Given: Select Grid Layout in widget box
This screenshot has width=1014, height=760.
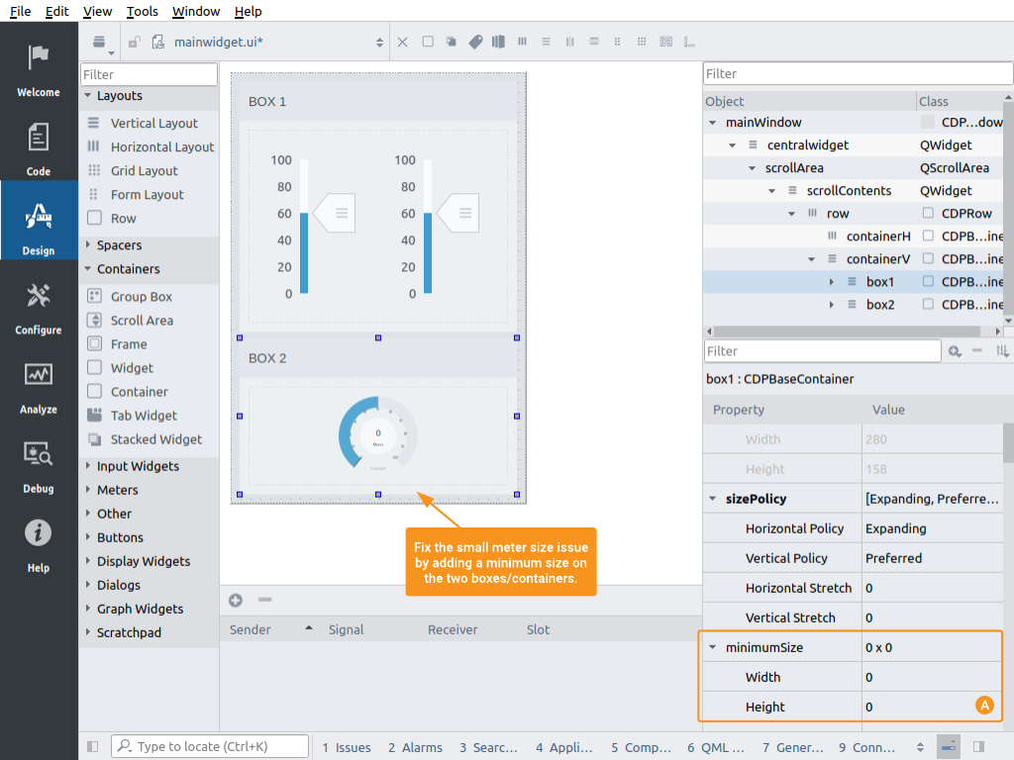Looking at the screenshot, I should 144,170.
